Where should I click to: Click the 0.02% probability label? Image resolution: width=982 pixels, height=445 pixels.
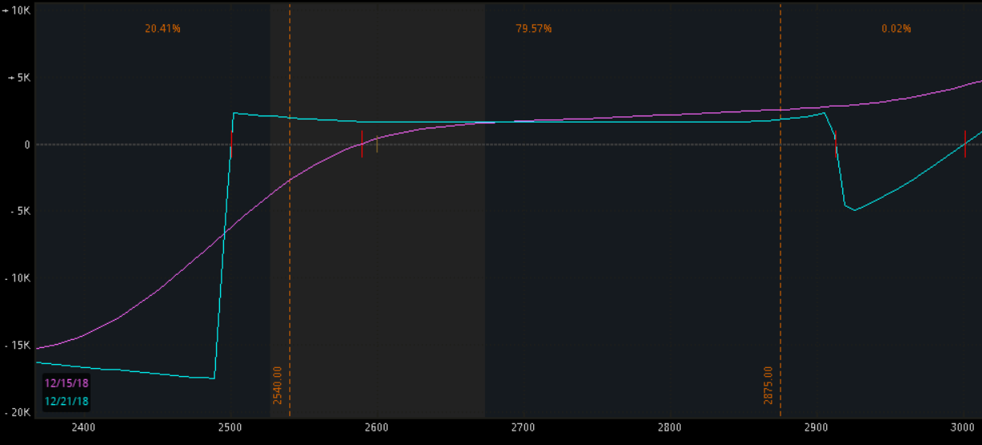pyautogui.click(x=896, y=29)
